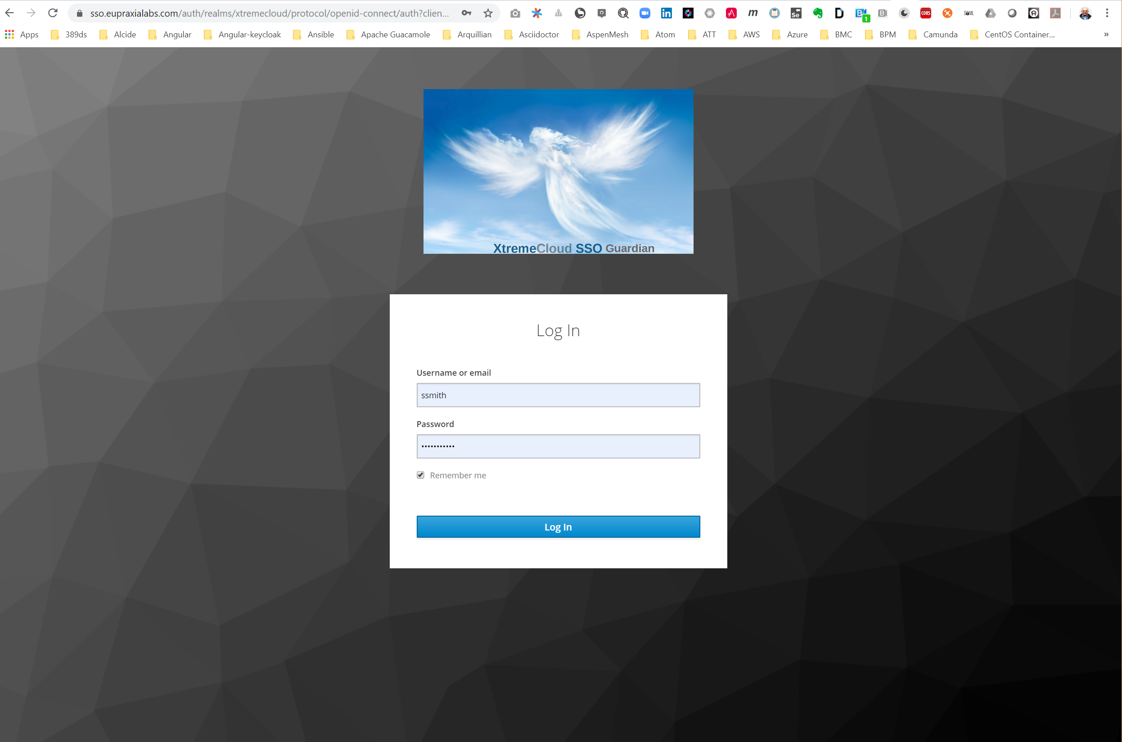Open the LinkedIn extension icon
The width and height of the screenshot is (1122, 742).
(x=666, y=13)
